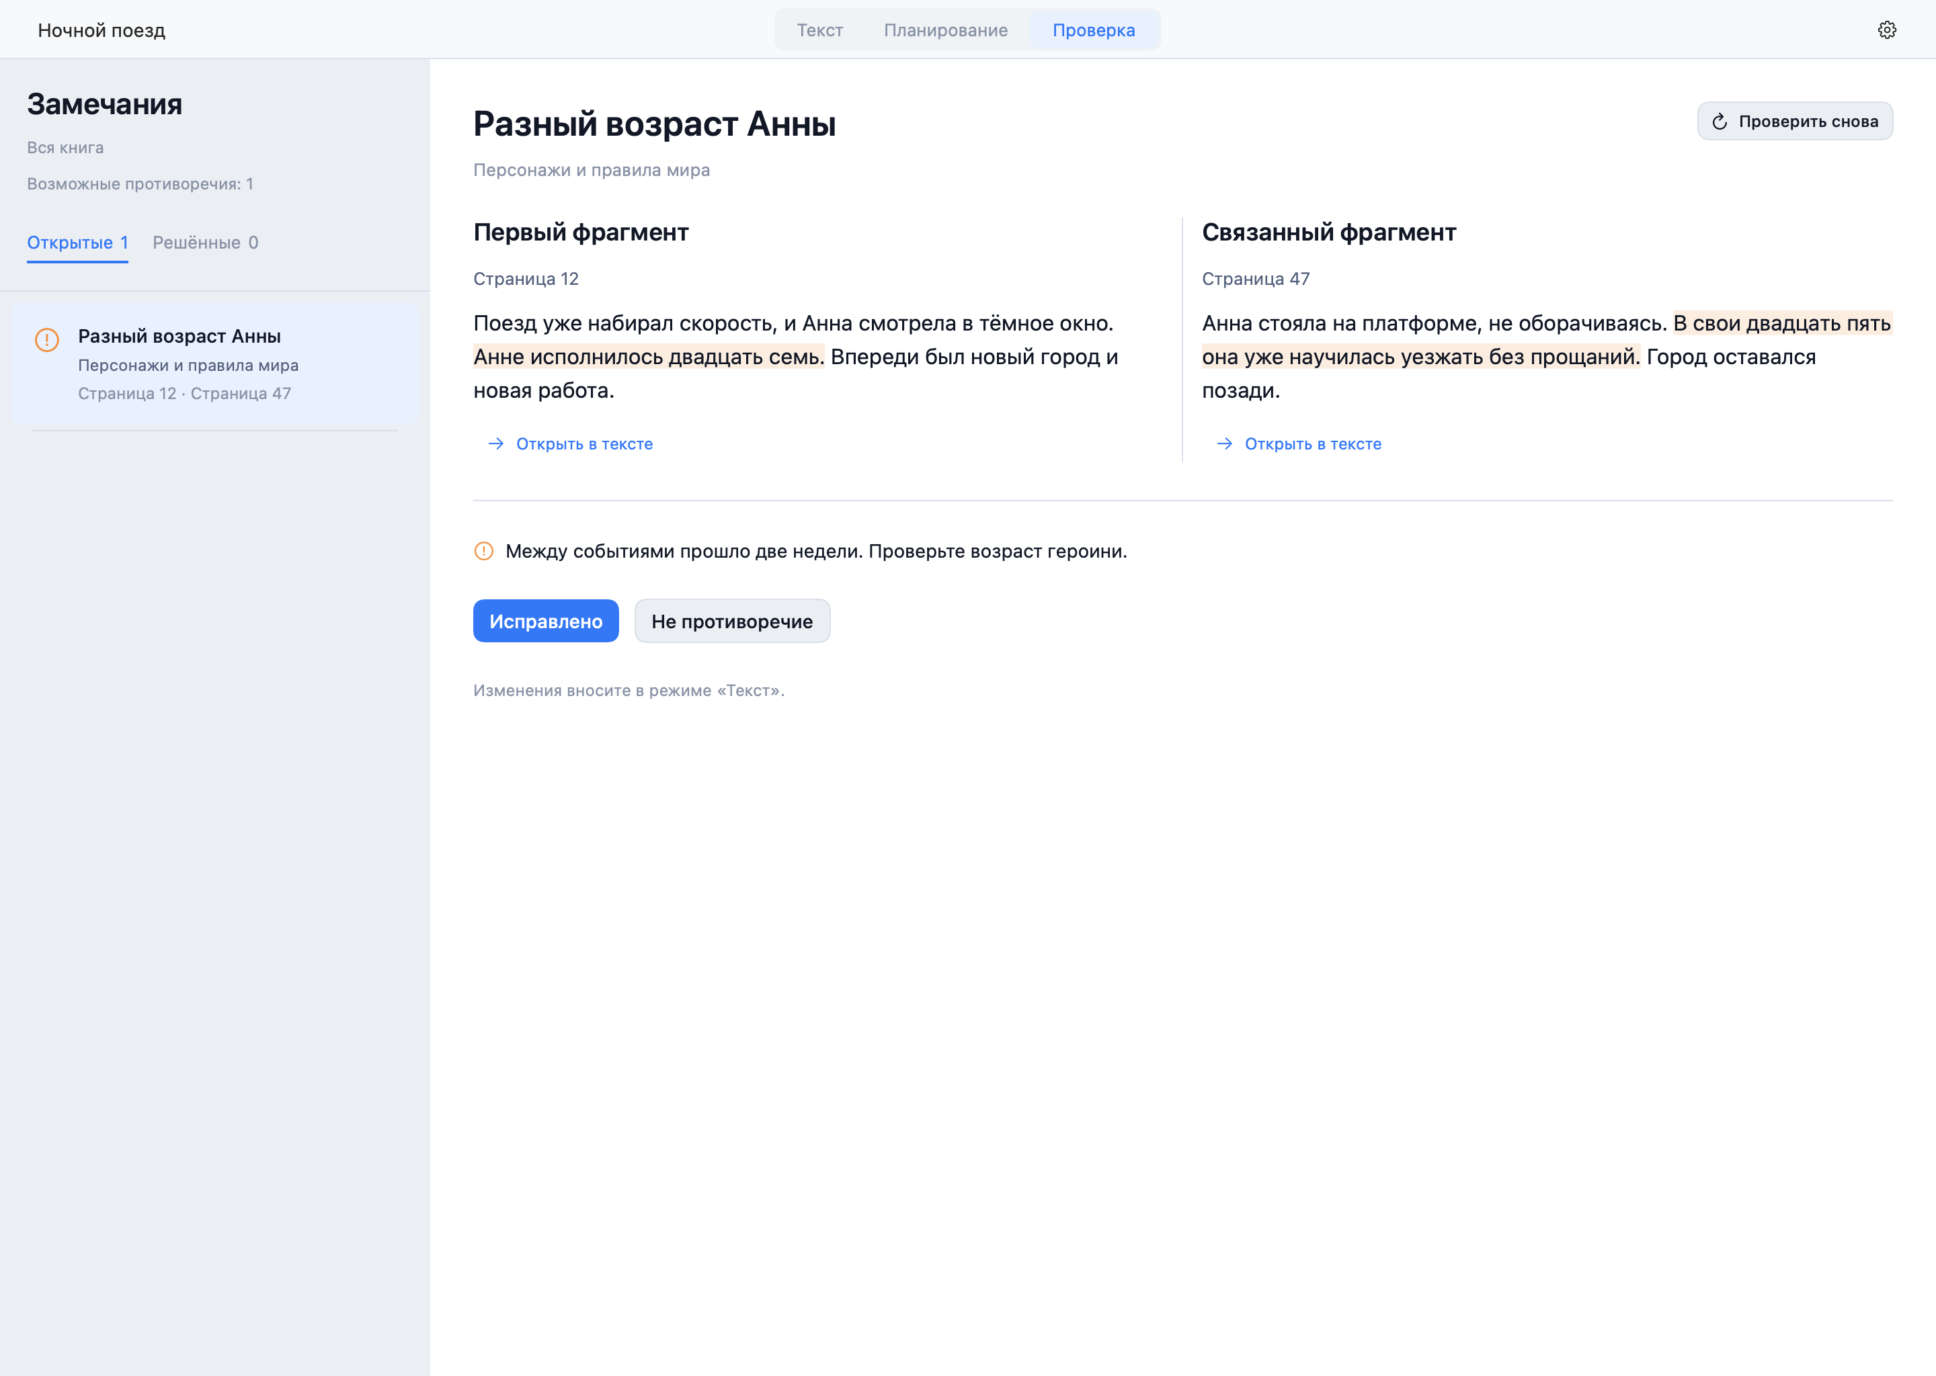Screen dimensions: 1936x1376
Task: Click the main heading 'Разный возраст Анны'
Action: 654,124
